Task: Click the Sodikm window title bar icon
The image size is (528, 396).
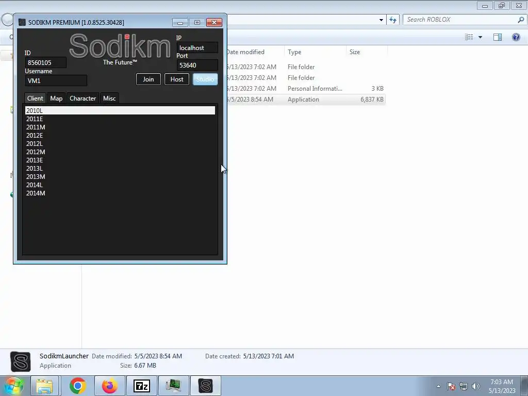Action: (22, 22)
